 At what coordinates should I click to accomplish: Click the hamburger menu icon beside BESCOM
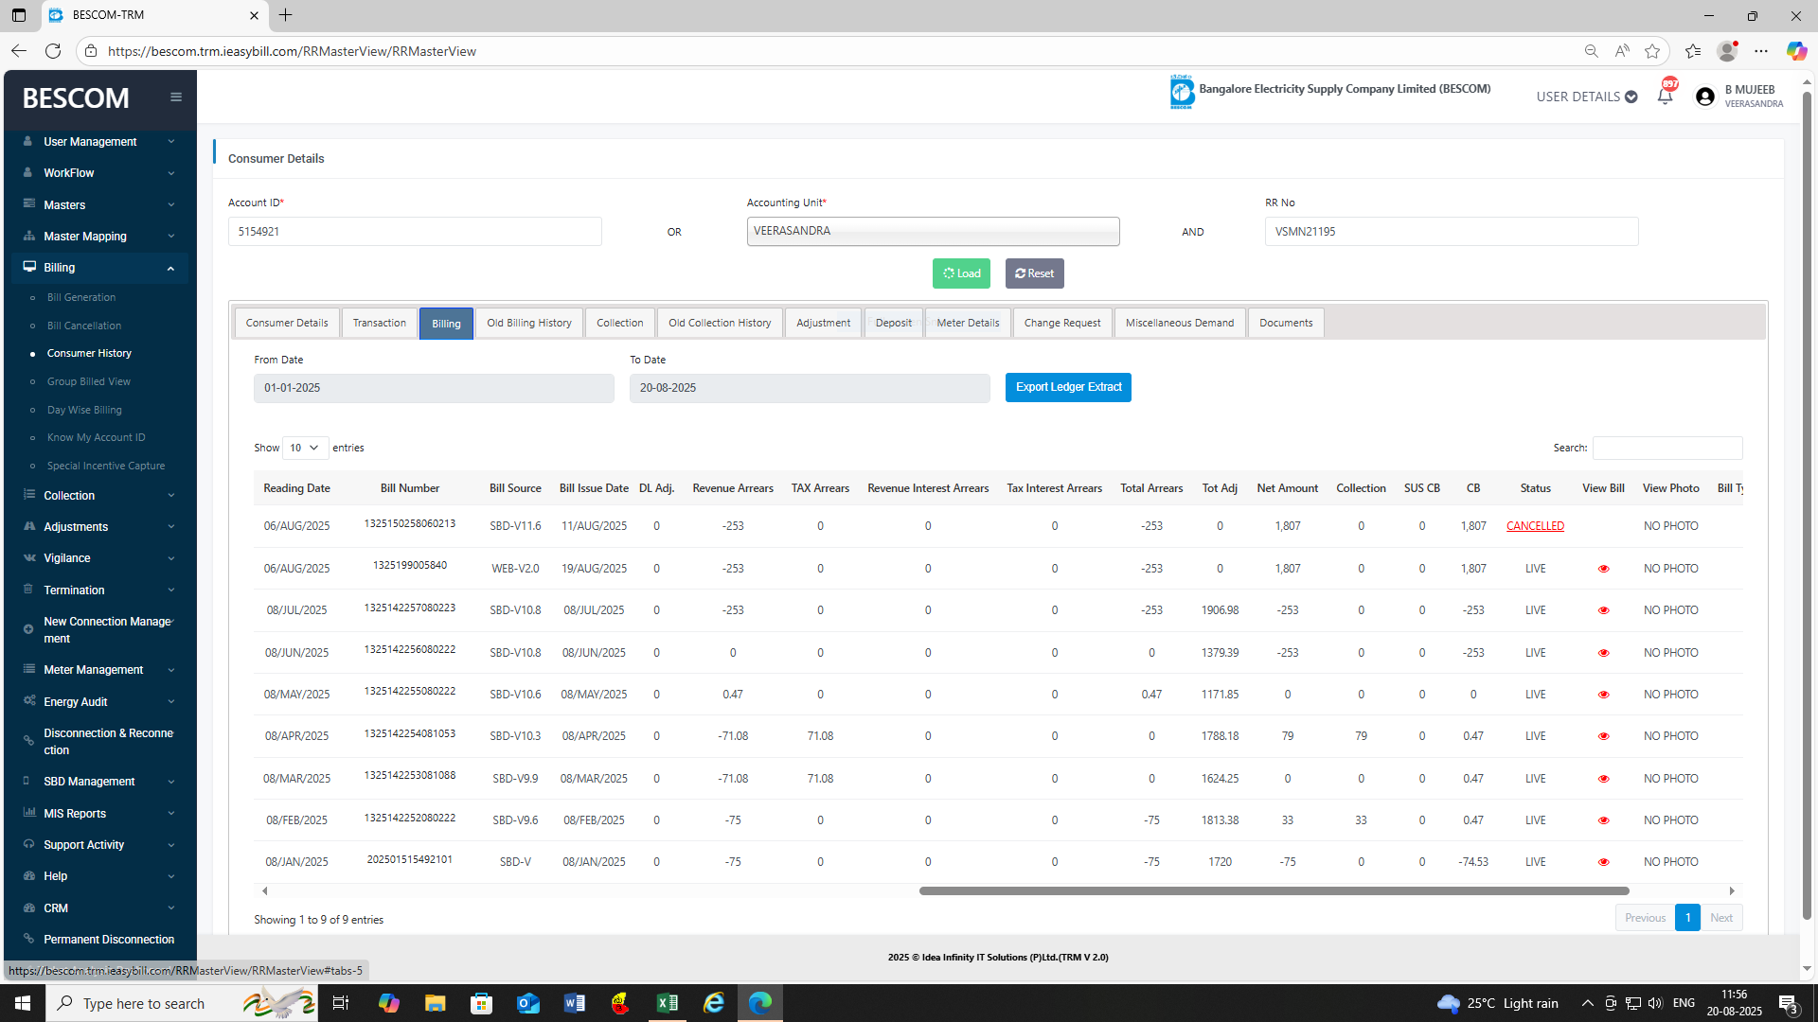(176, 97)
